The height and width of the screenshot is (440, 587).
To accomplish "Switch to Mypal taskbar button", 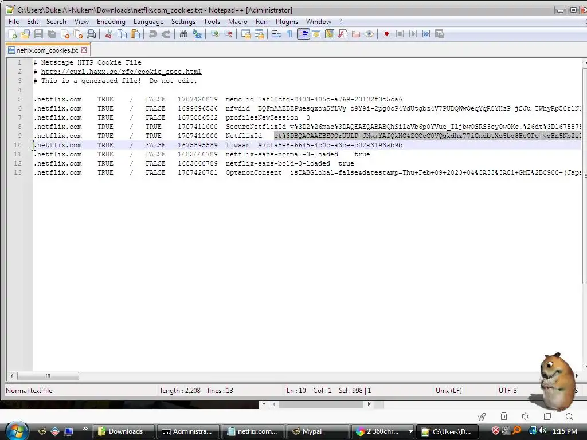I will [x=317, y=431].
